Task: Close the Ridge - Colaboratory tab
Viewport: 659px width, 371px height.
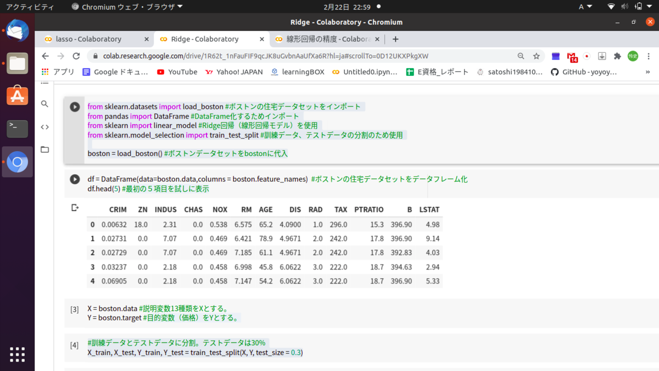Action: [x=262, y=39]
